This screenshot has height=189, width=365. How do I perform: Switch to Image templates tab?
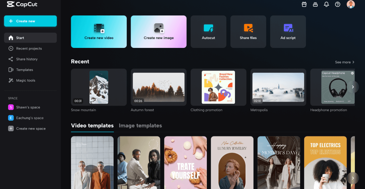click(x=140, y=126)
